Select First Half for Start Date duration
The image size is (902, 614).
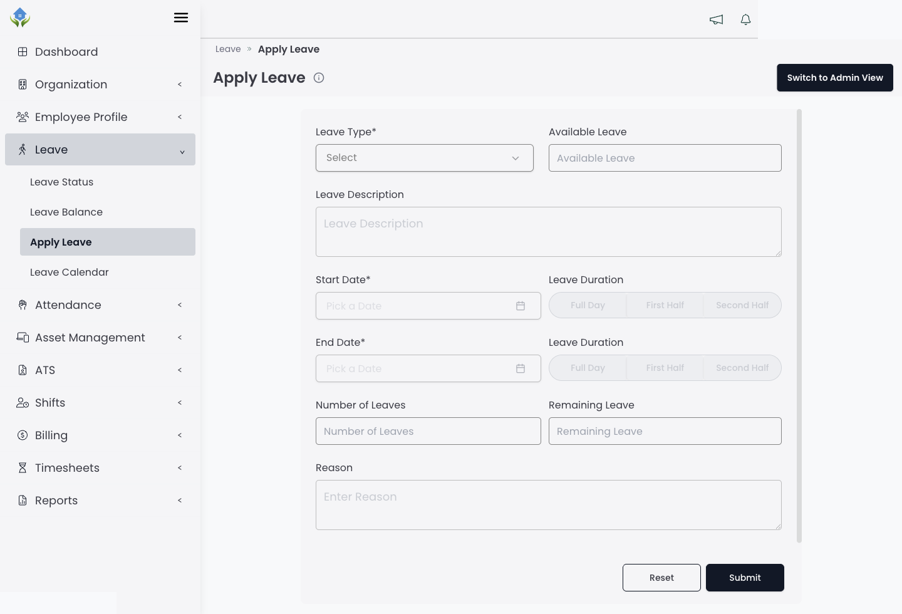coord(665,305)
